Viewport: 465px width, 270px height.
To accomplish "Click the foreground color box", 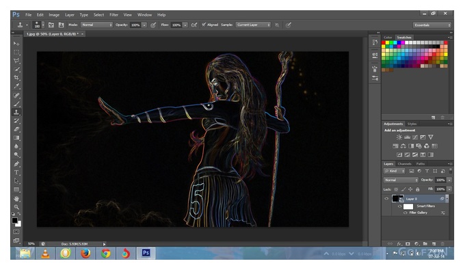I will (x=14, y=220).
